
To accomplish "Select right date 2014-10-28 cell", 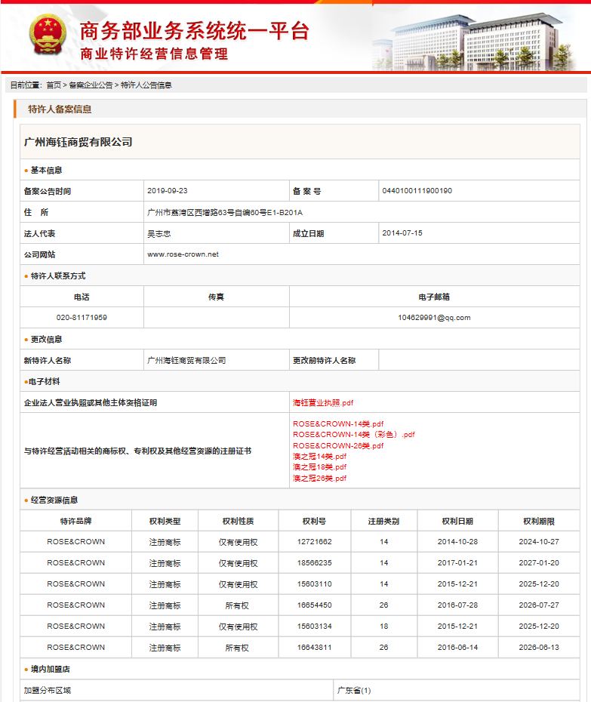I will [457, 542].
